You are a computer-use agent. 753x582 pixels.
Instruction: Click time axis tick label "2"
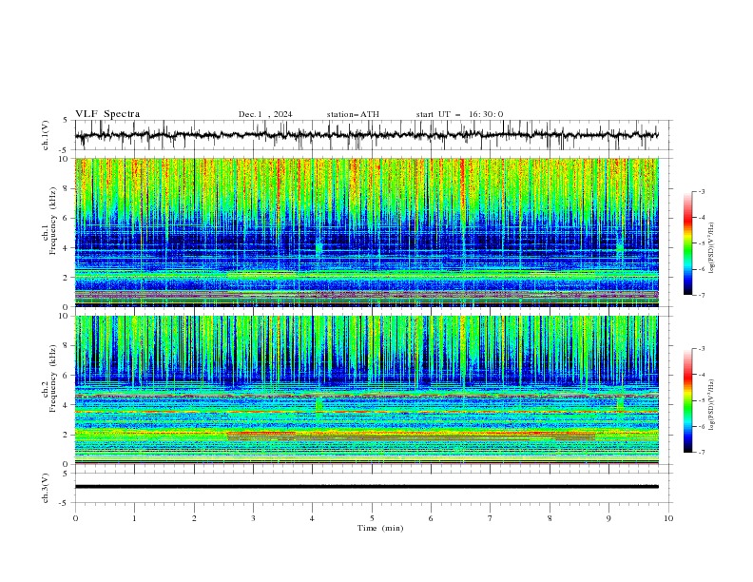194,518
